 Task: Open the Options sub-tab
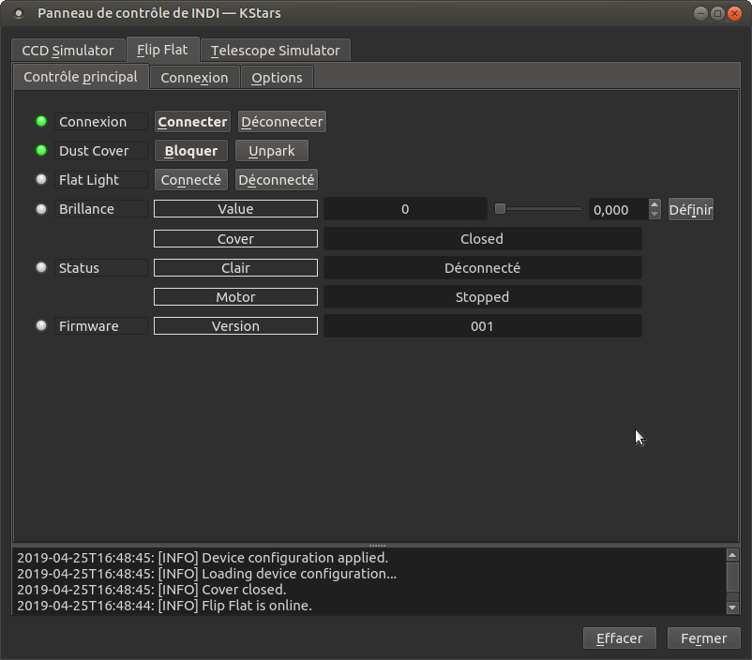[277, 78]
